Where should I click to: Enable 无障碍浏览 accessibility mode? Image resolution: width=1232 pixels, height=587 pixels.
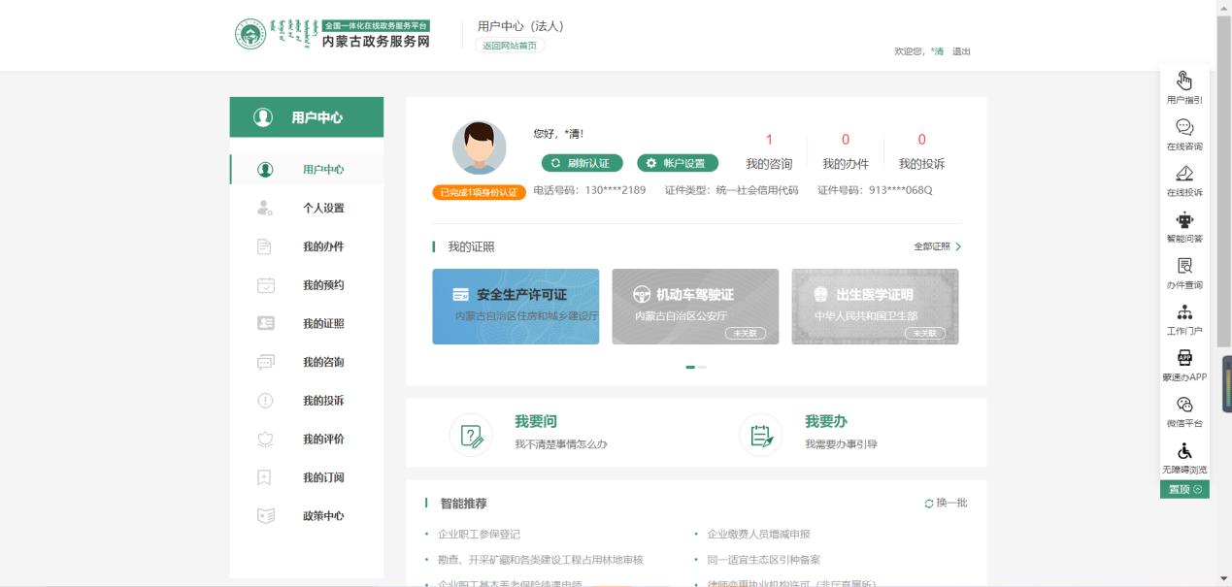pos(1183,451)
